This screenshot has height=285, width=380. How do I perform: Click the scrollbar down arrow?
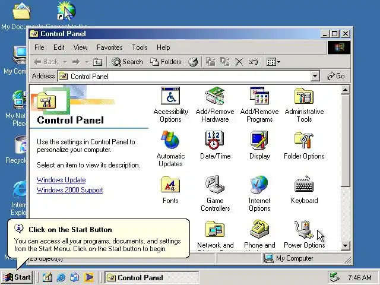[x=345, y=246]
